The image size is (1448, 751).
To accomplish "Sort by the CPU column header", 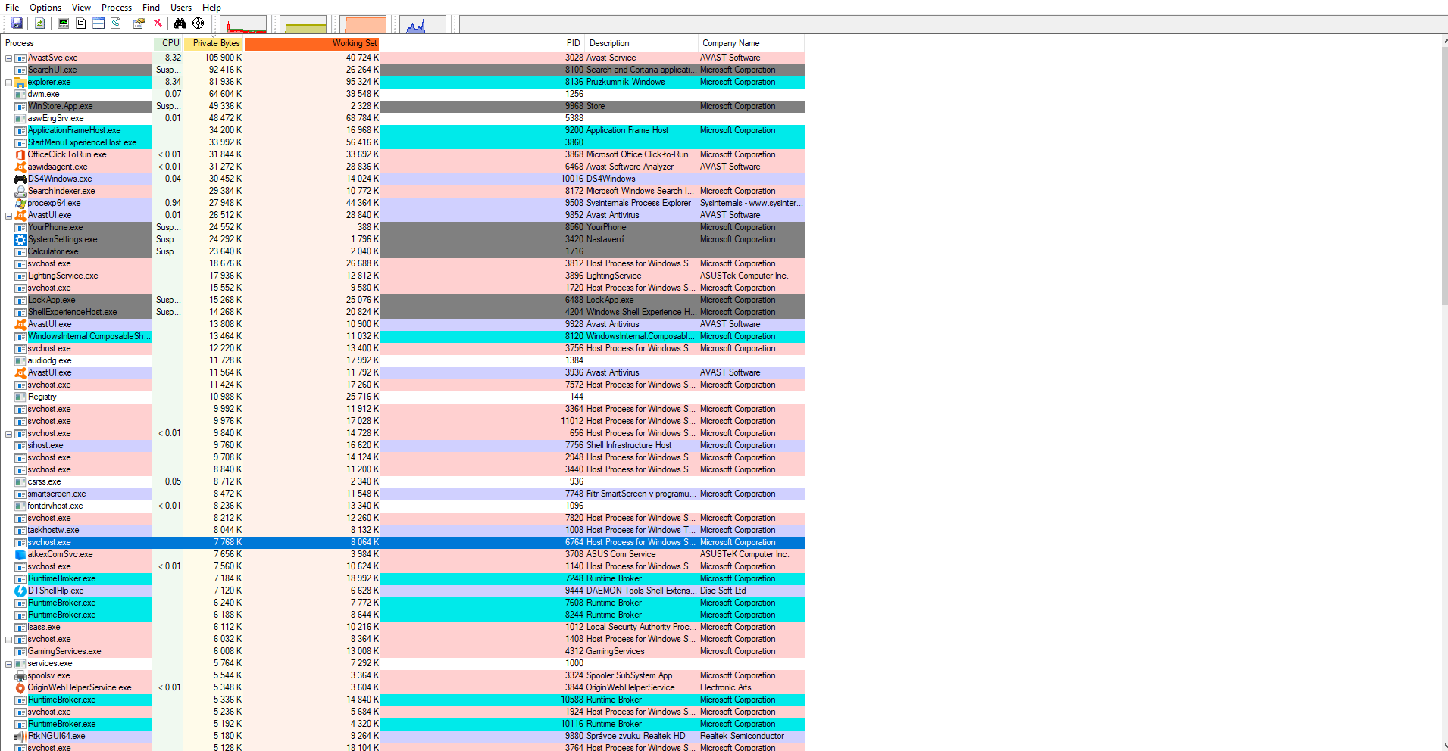I will pyautogui.click(x=168, y=43).
